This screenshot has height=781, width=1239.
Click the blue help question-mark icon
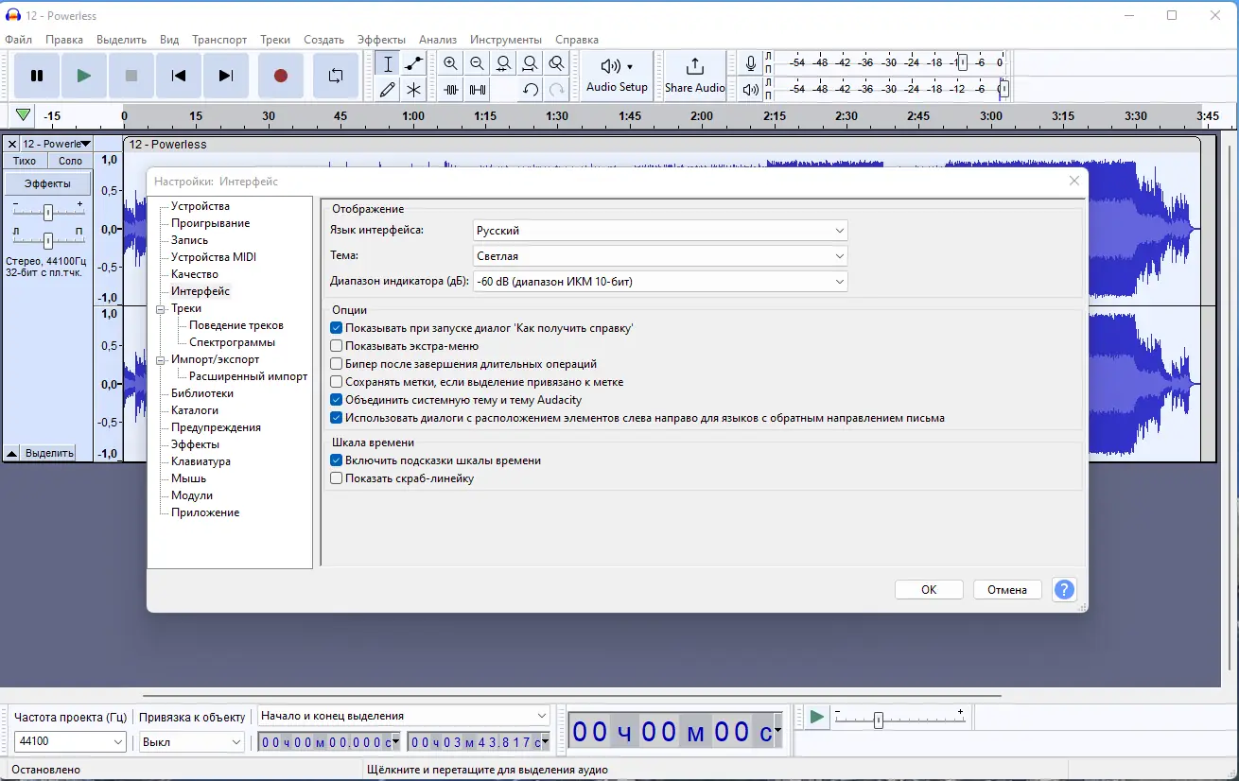[x=1064, y=589]
